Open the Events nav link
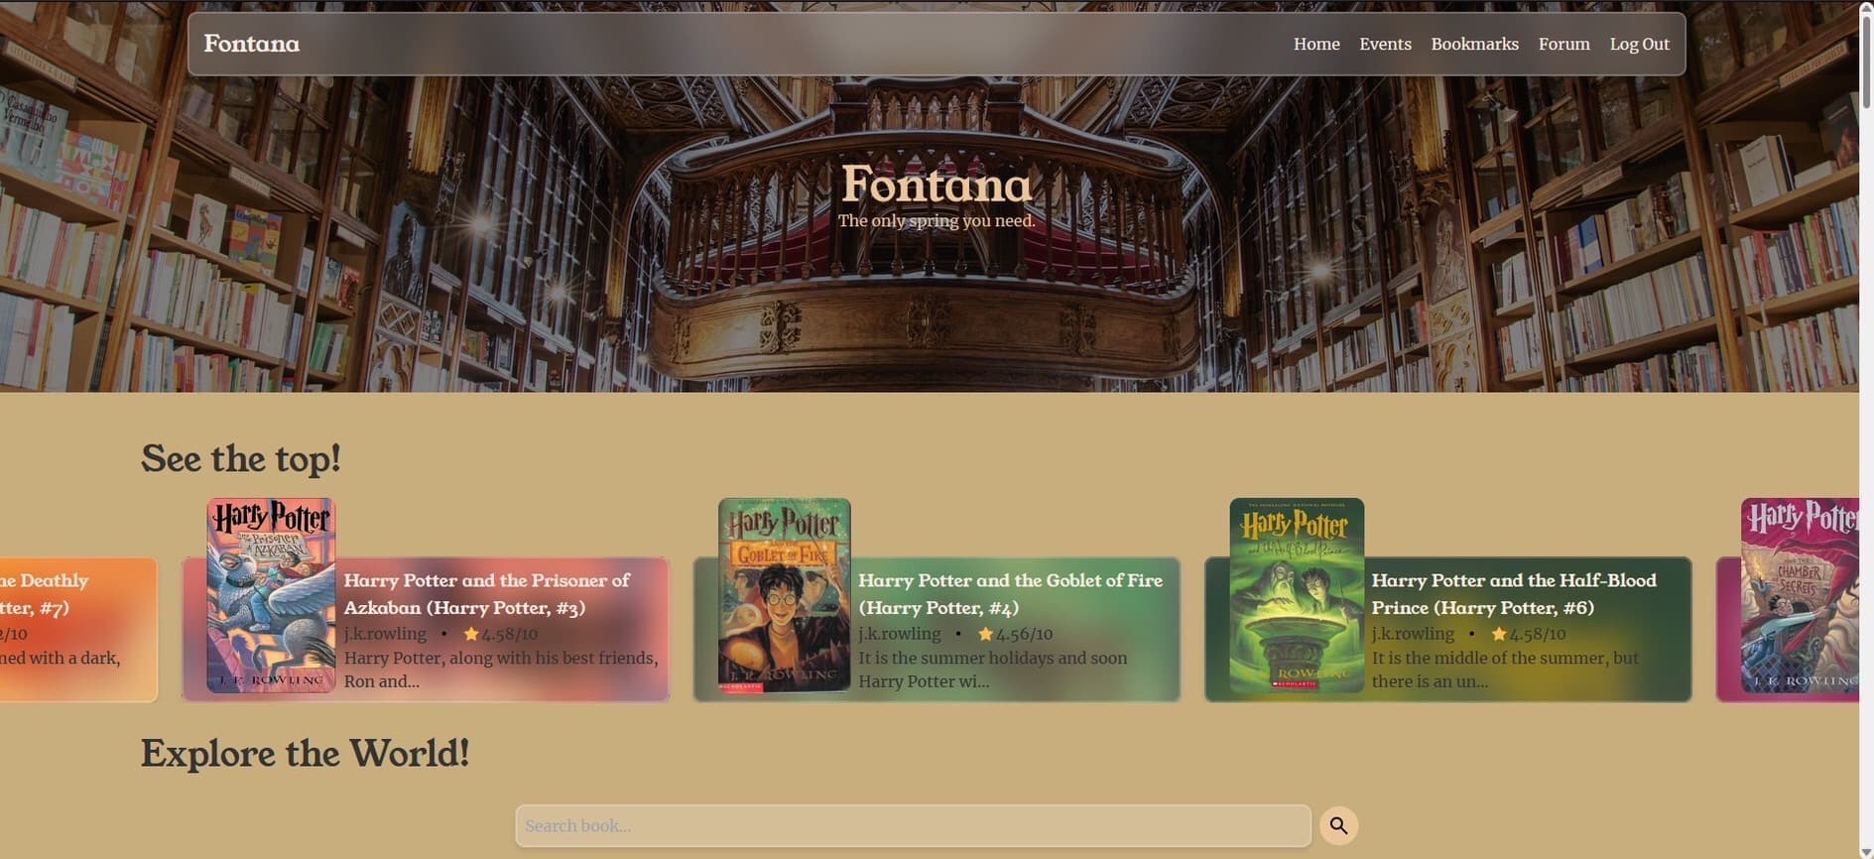This screenshot has height=859, width=1874. [x=1385, y=44]
